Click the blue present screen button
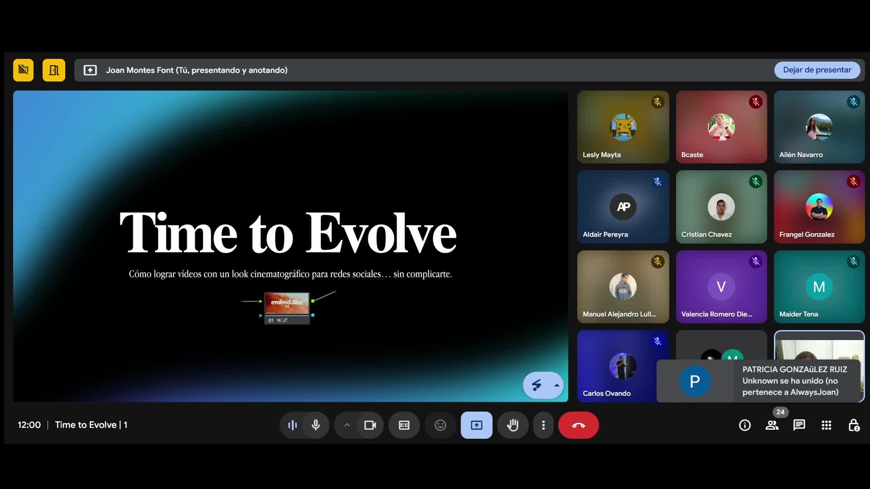870x489 pixels. 476,425
